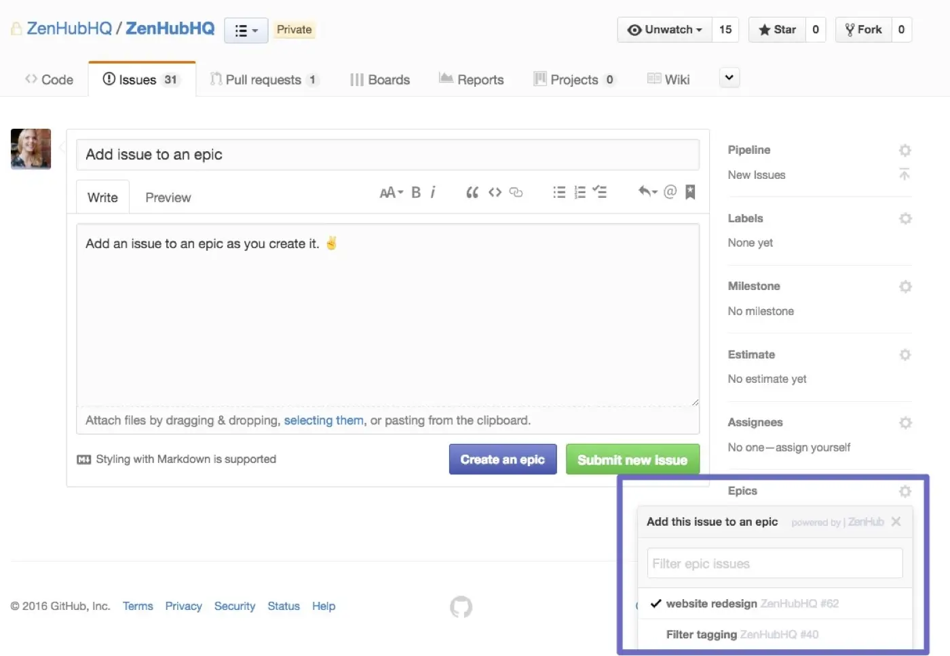Viewport: 950px width, 656px height.
Task: Insert a bulleted list
Action: point(559,192)
